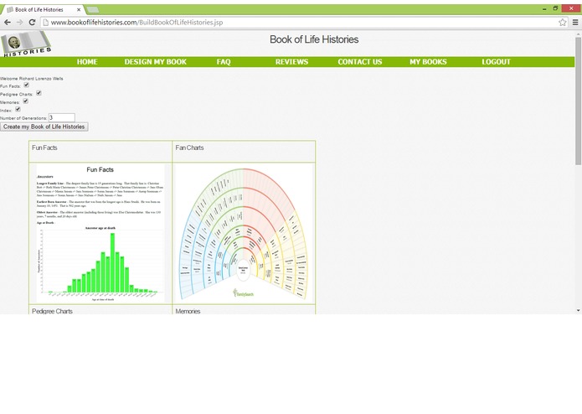The width and height of the screenshot is (582, 414).
Task: Close the Book of Life Histories tab
Action: pyautogui.click(x=79, y=10)
